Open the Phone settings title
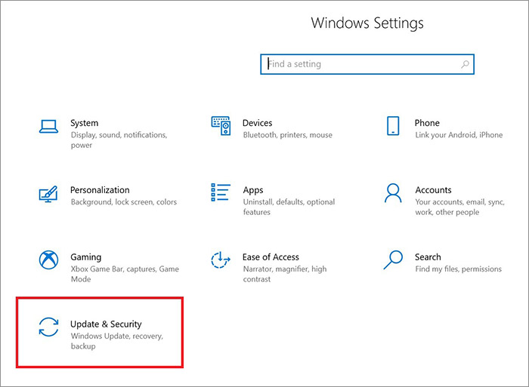Screen dimensions: 529x387 click(427, 123)
